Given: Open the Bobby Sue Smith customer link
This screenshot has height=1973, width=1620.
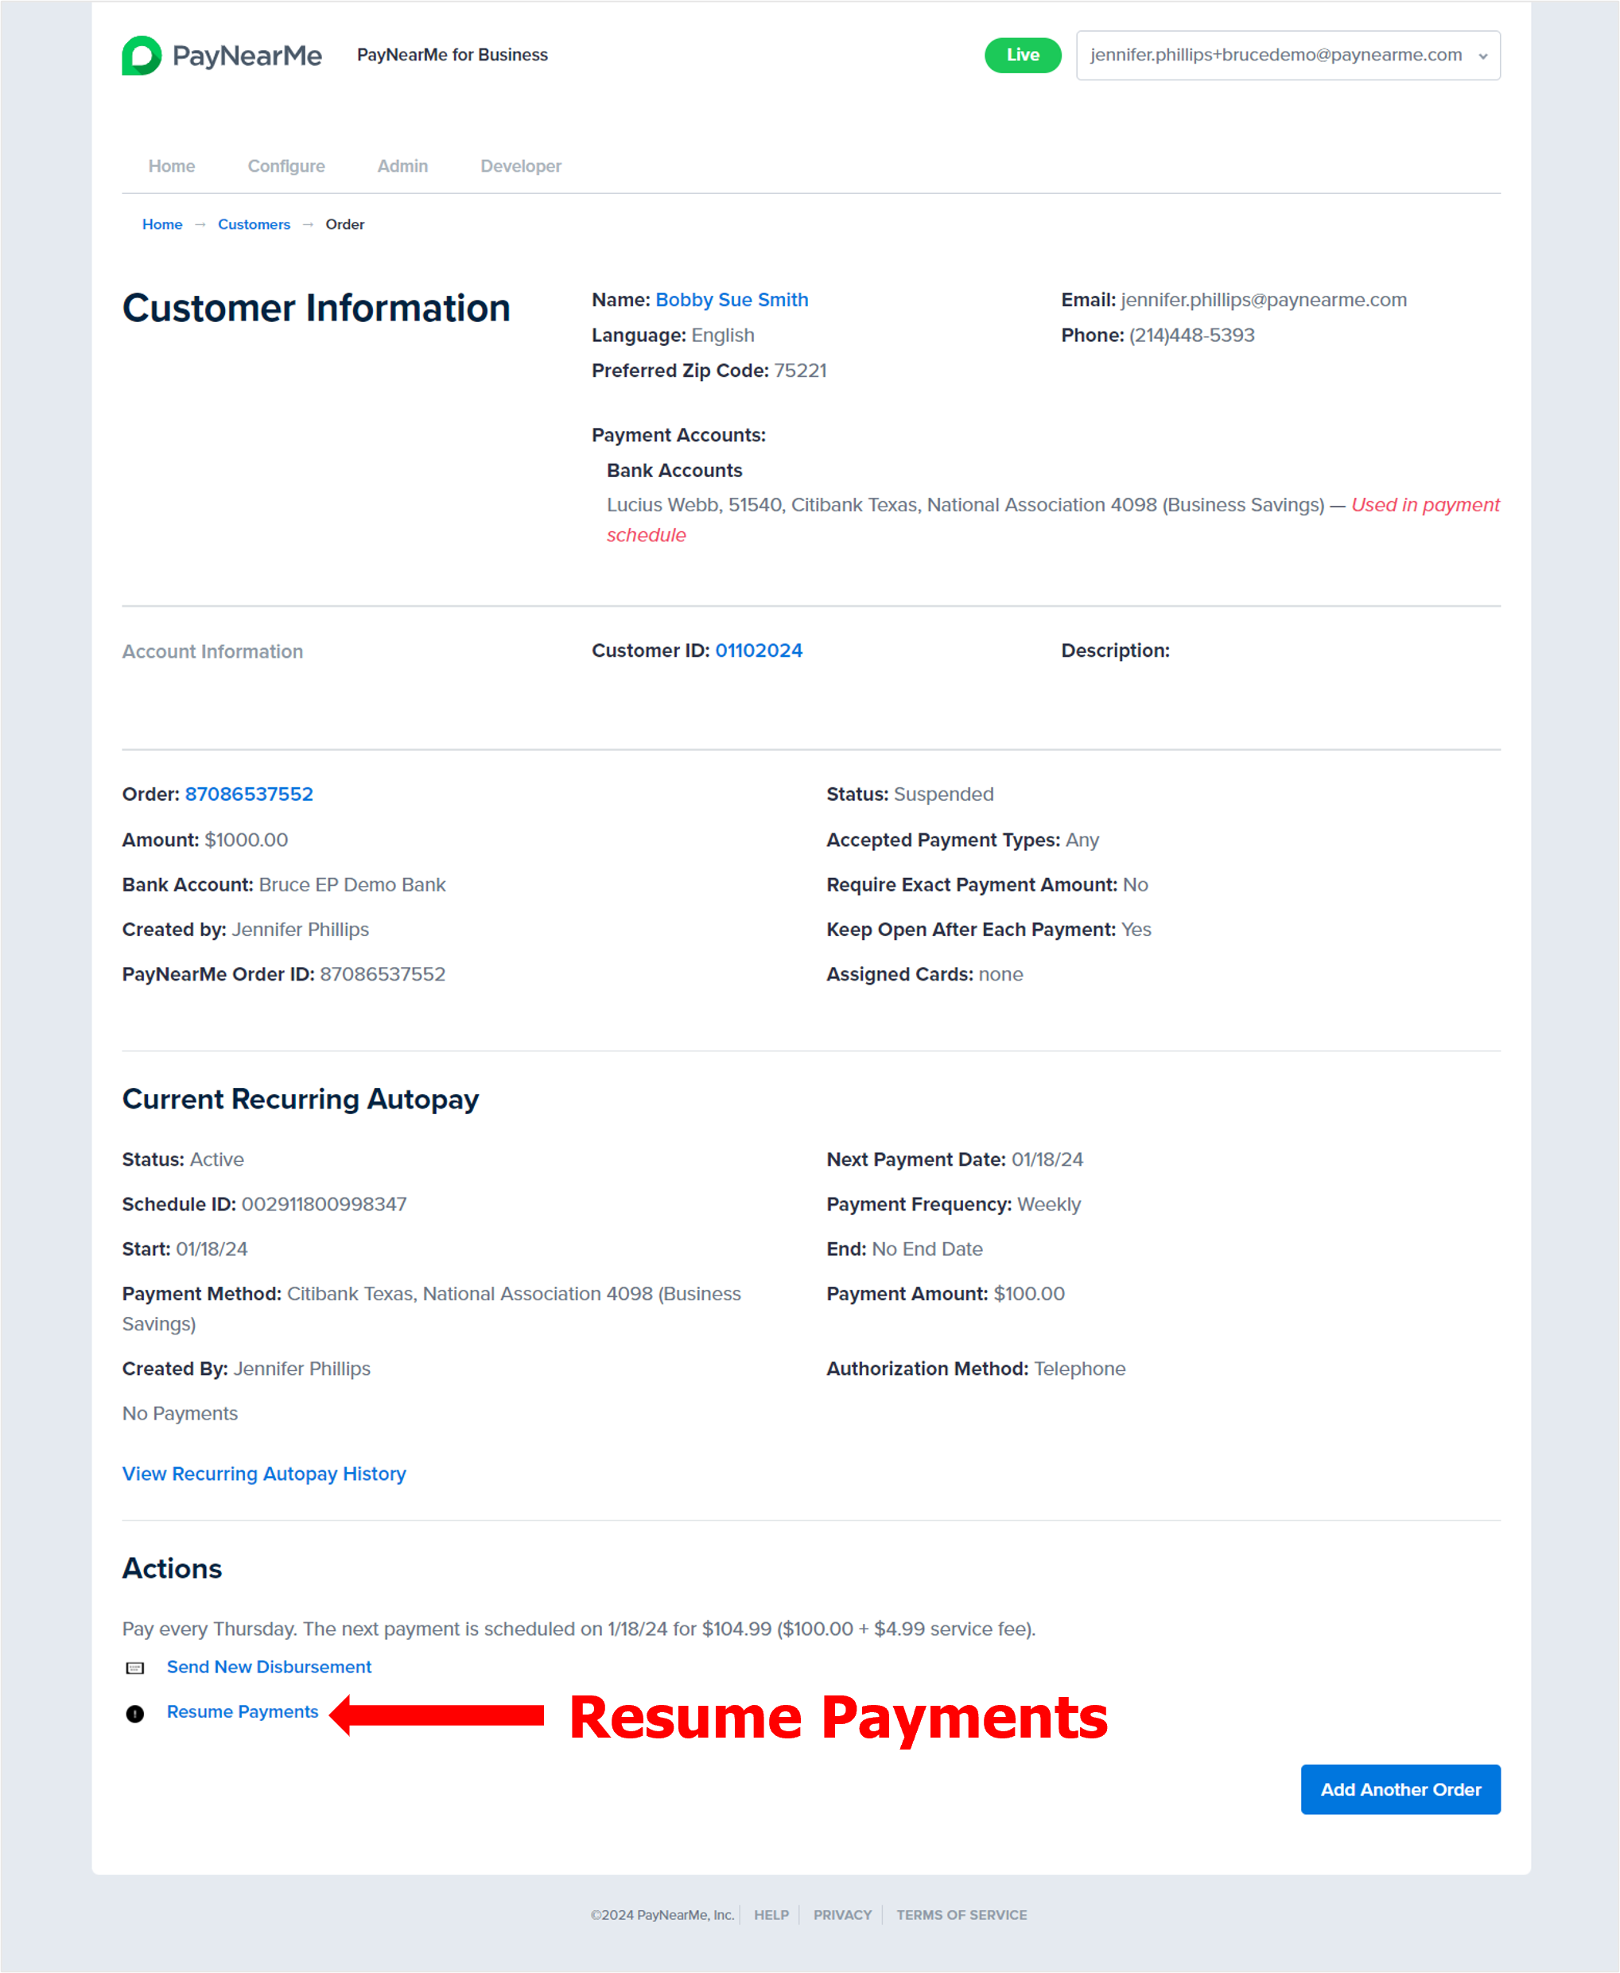Looking at the screenshot, I should (x=732, y=301).
